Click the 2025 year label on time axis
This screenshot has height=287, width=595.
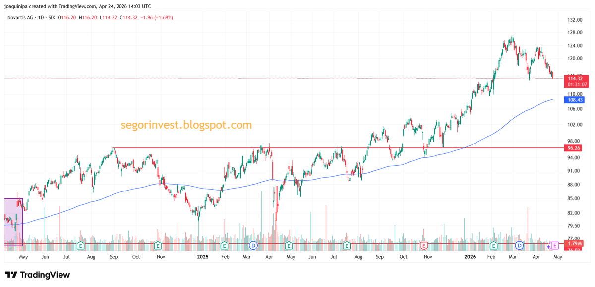(202, 257)
